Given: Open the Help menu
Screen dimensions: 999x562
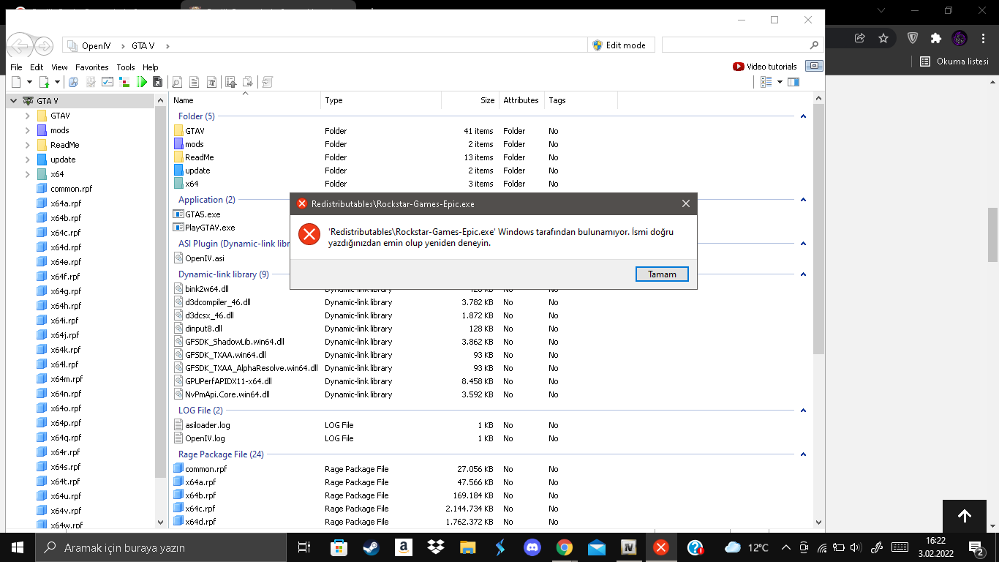Looking at the screenshot, I should (x=150, y=67).
